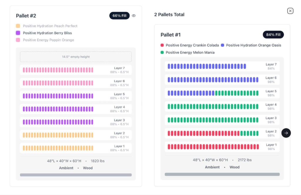The height and width of the screenshot is (195, 301).
Task: Select Layer 2 row in Pallet #1
Action: click(222, 133)
